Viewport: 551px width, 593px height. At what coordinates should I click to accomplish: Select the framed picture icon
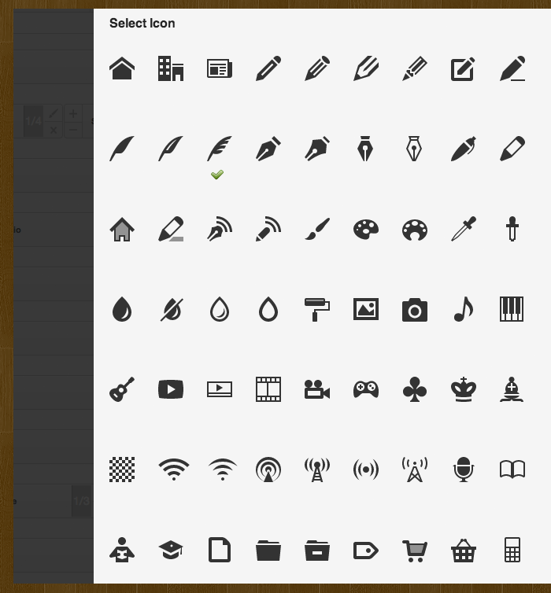pos(366,310)
